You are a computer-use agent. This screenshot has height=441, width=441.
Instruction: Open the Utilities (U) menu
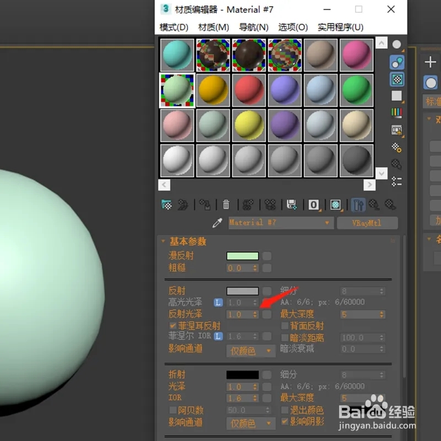pos(340,27)
